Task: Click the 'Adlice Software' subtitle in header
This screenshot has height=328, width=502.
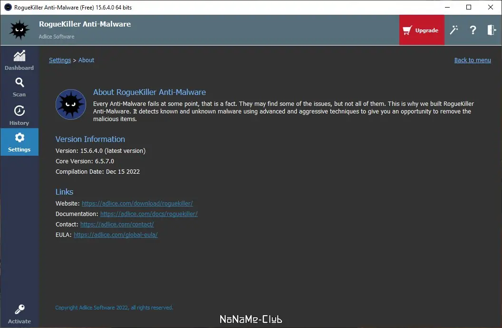Action: 57,37
